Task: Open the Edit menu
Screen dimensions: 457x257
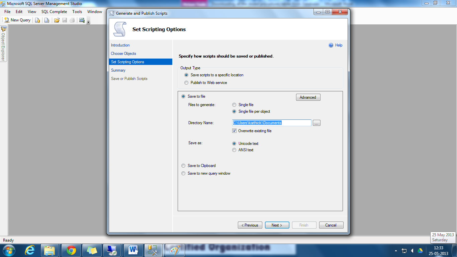Action: coord(19,11)
